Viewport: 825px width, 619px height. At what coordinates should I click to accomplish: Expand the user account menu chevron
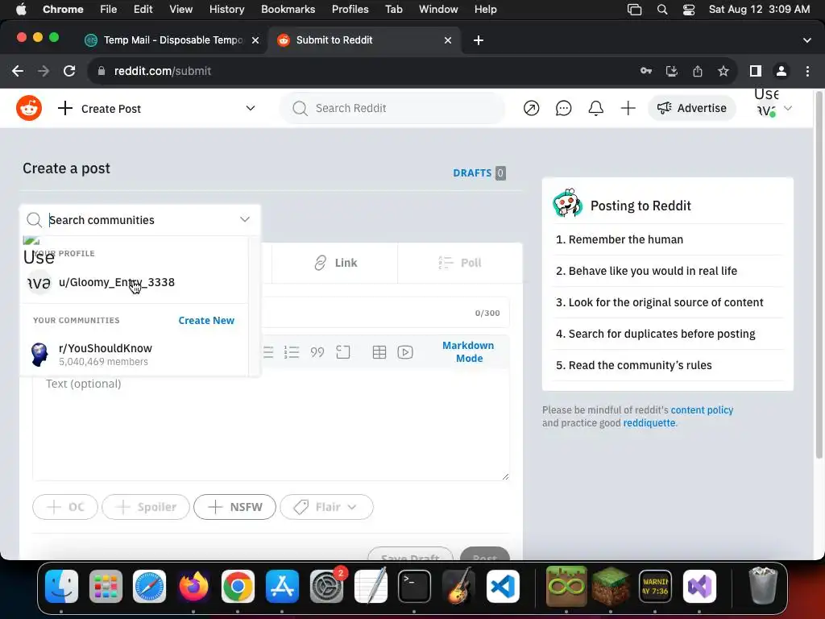pos(788,109)
